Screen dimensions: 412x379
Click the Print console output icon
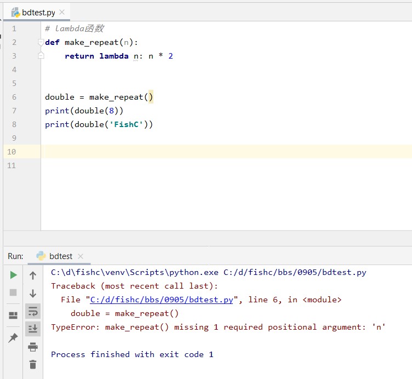point(33,347)
